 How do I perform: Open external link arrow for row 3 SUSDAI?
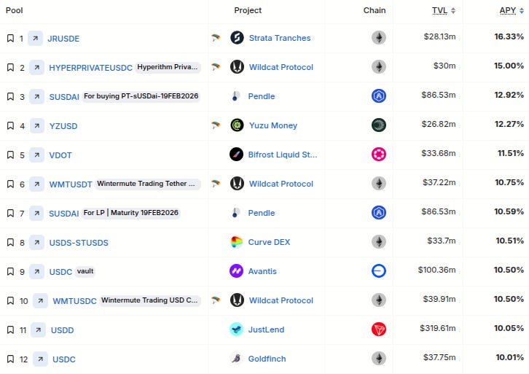click(36, 96)
